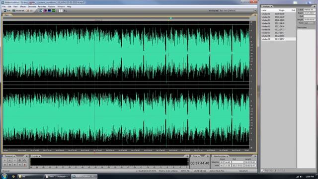The width and height of the screenshot is (318, 179).
Task: Open the Favorites menu
Action: [x=42, y=6]
